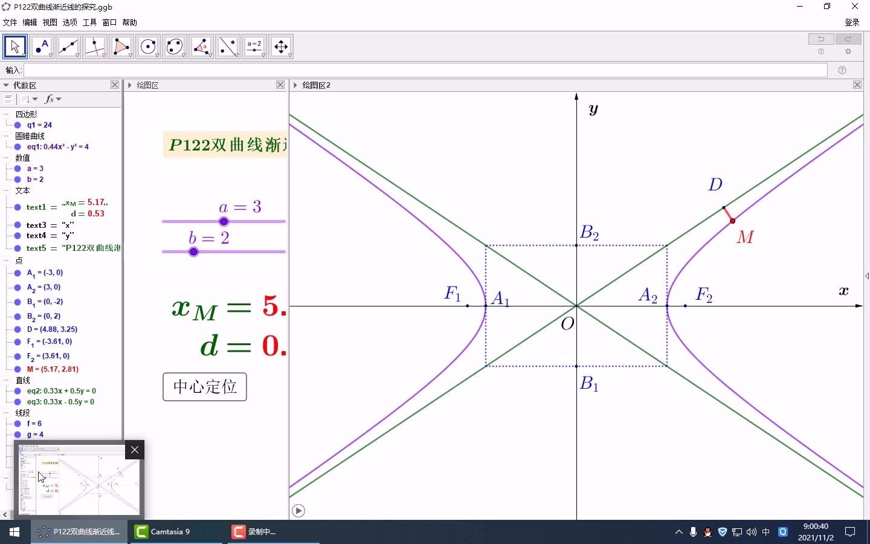Image resolution: width=870 pixels, height=544 pixels.
Task: Toggle visibility of eq1 hyperbola
Action: [18, 147]
